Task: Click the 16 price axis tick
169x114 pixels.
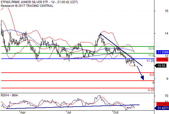Action: 166,11
